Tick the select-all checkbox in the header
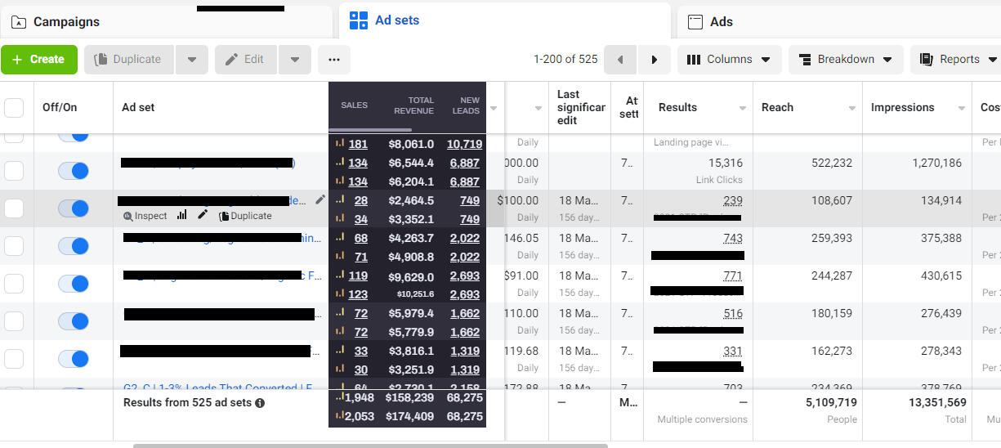 (x=14, y=108)
